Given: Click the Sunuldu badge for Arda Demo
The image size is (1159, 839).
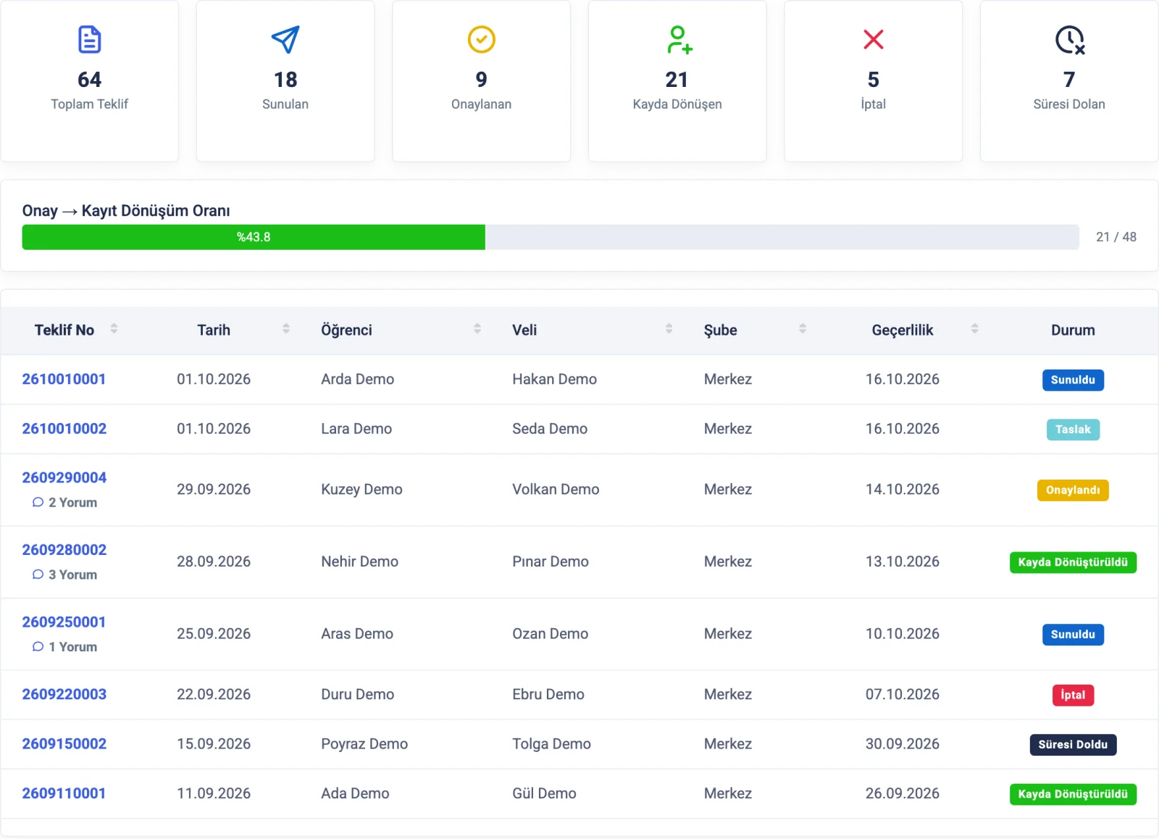Looking at the screenshot, I should tap(1073, 380).
